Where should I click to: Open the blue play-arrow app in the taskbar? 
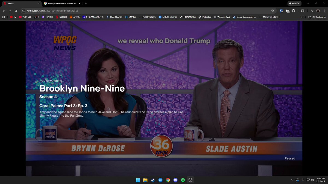[x=160, y=180]
